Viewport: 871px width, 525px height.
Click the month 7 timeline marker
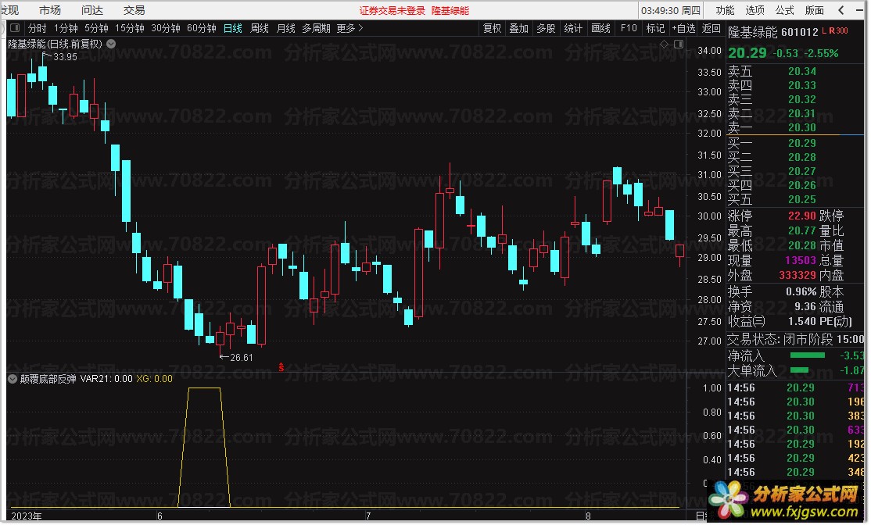(367, 516)
